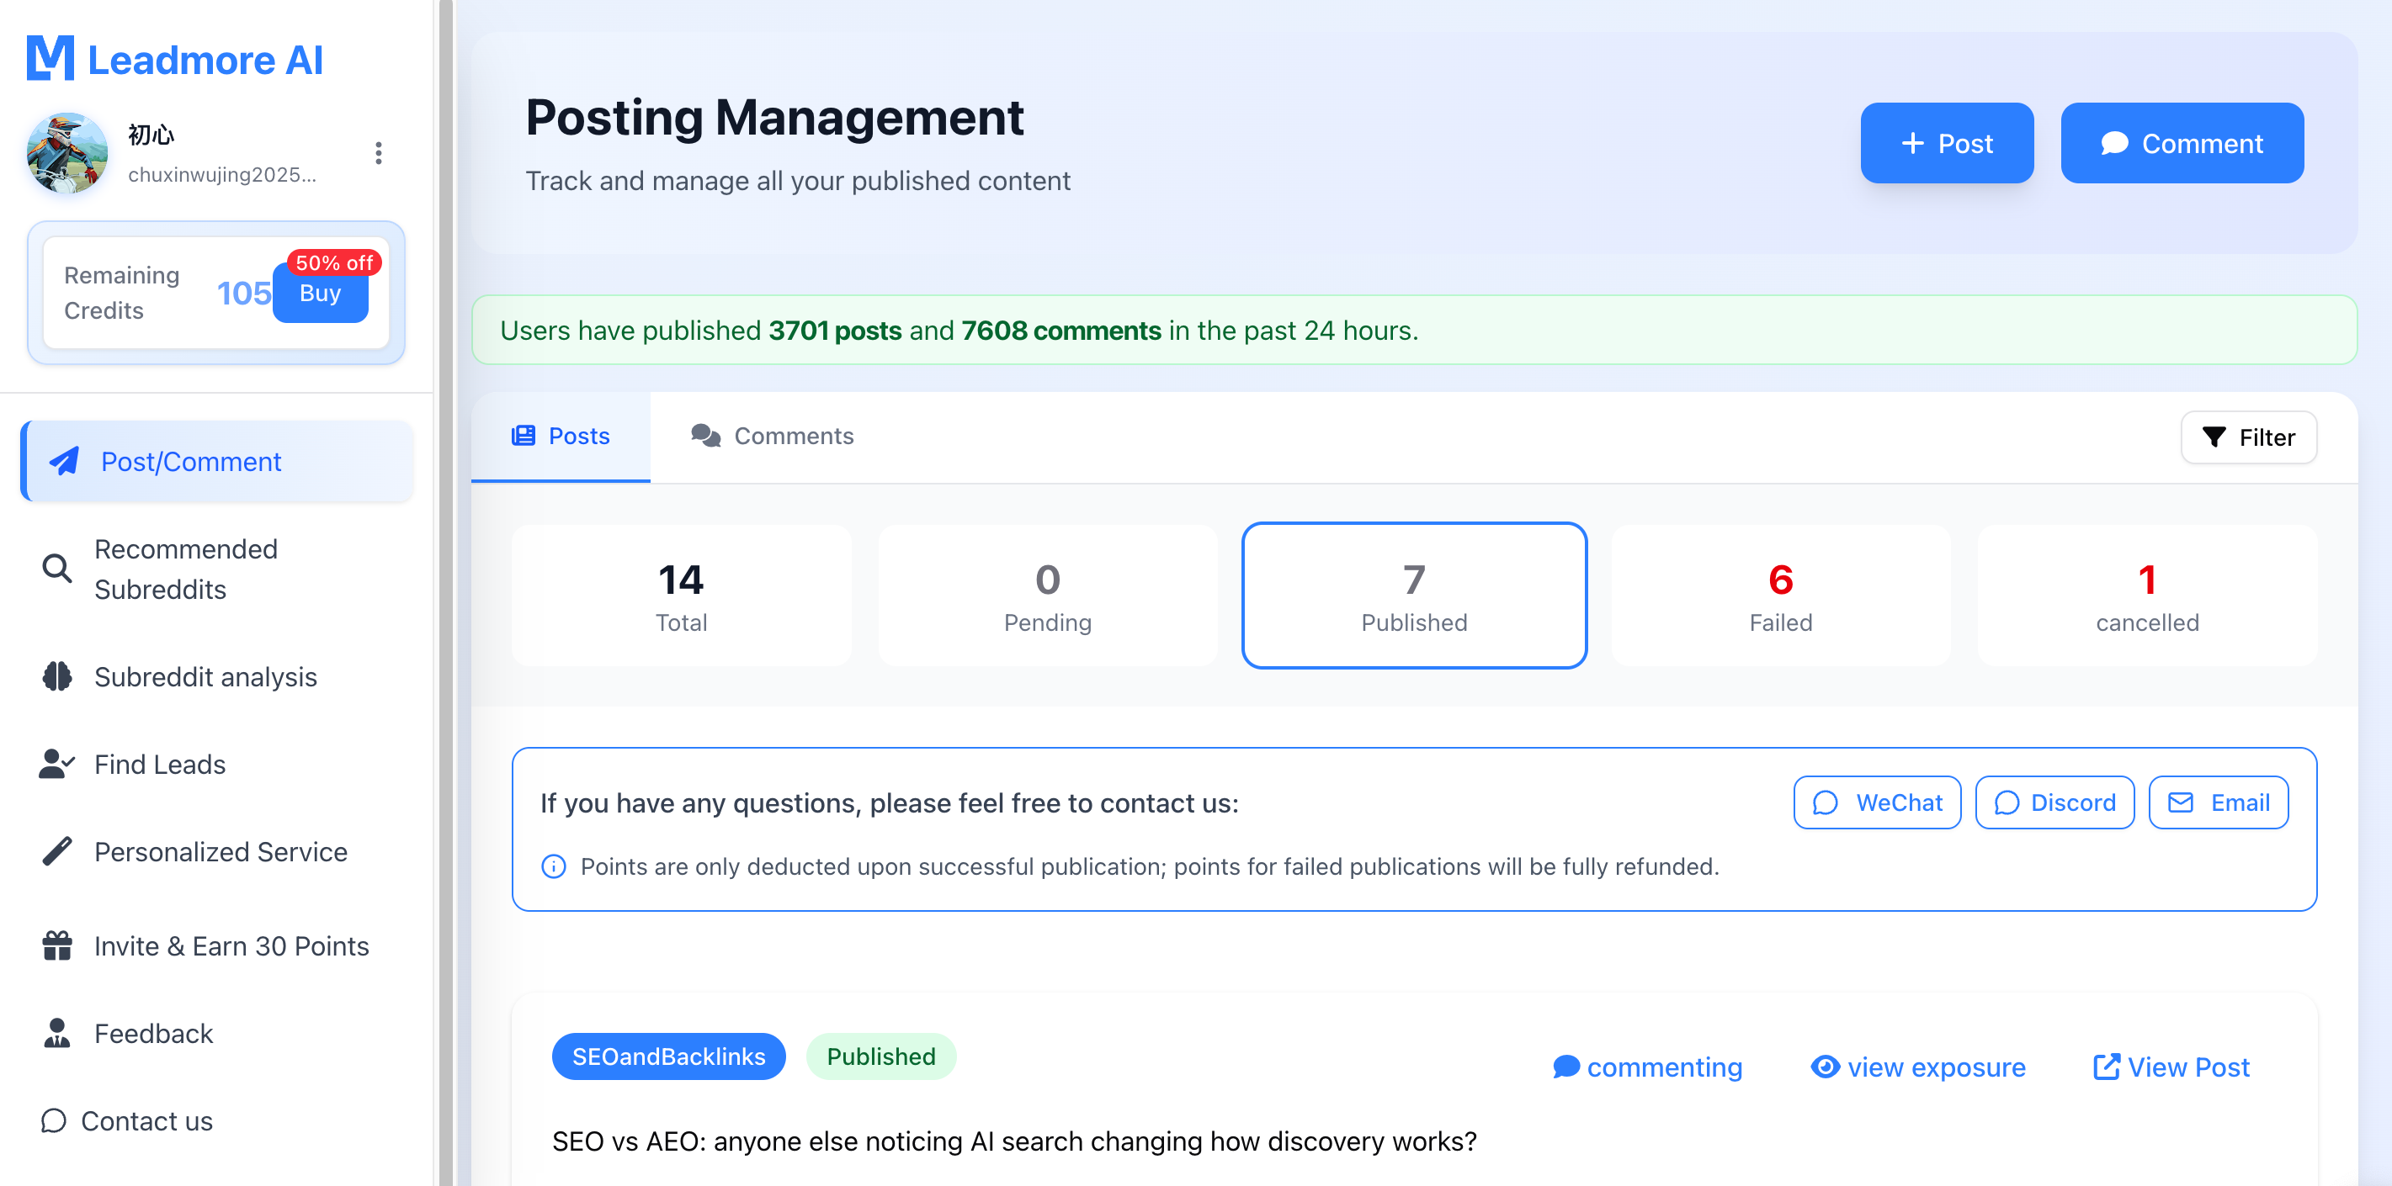Click the external link icon beside View Post
The image size is (2392, 1186).
click(2107, 1067)
